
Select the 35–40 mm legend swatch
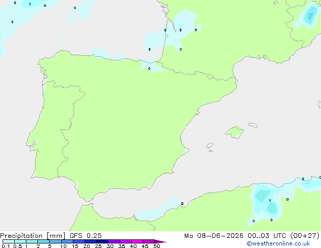126,241
